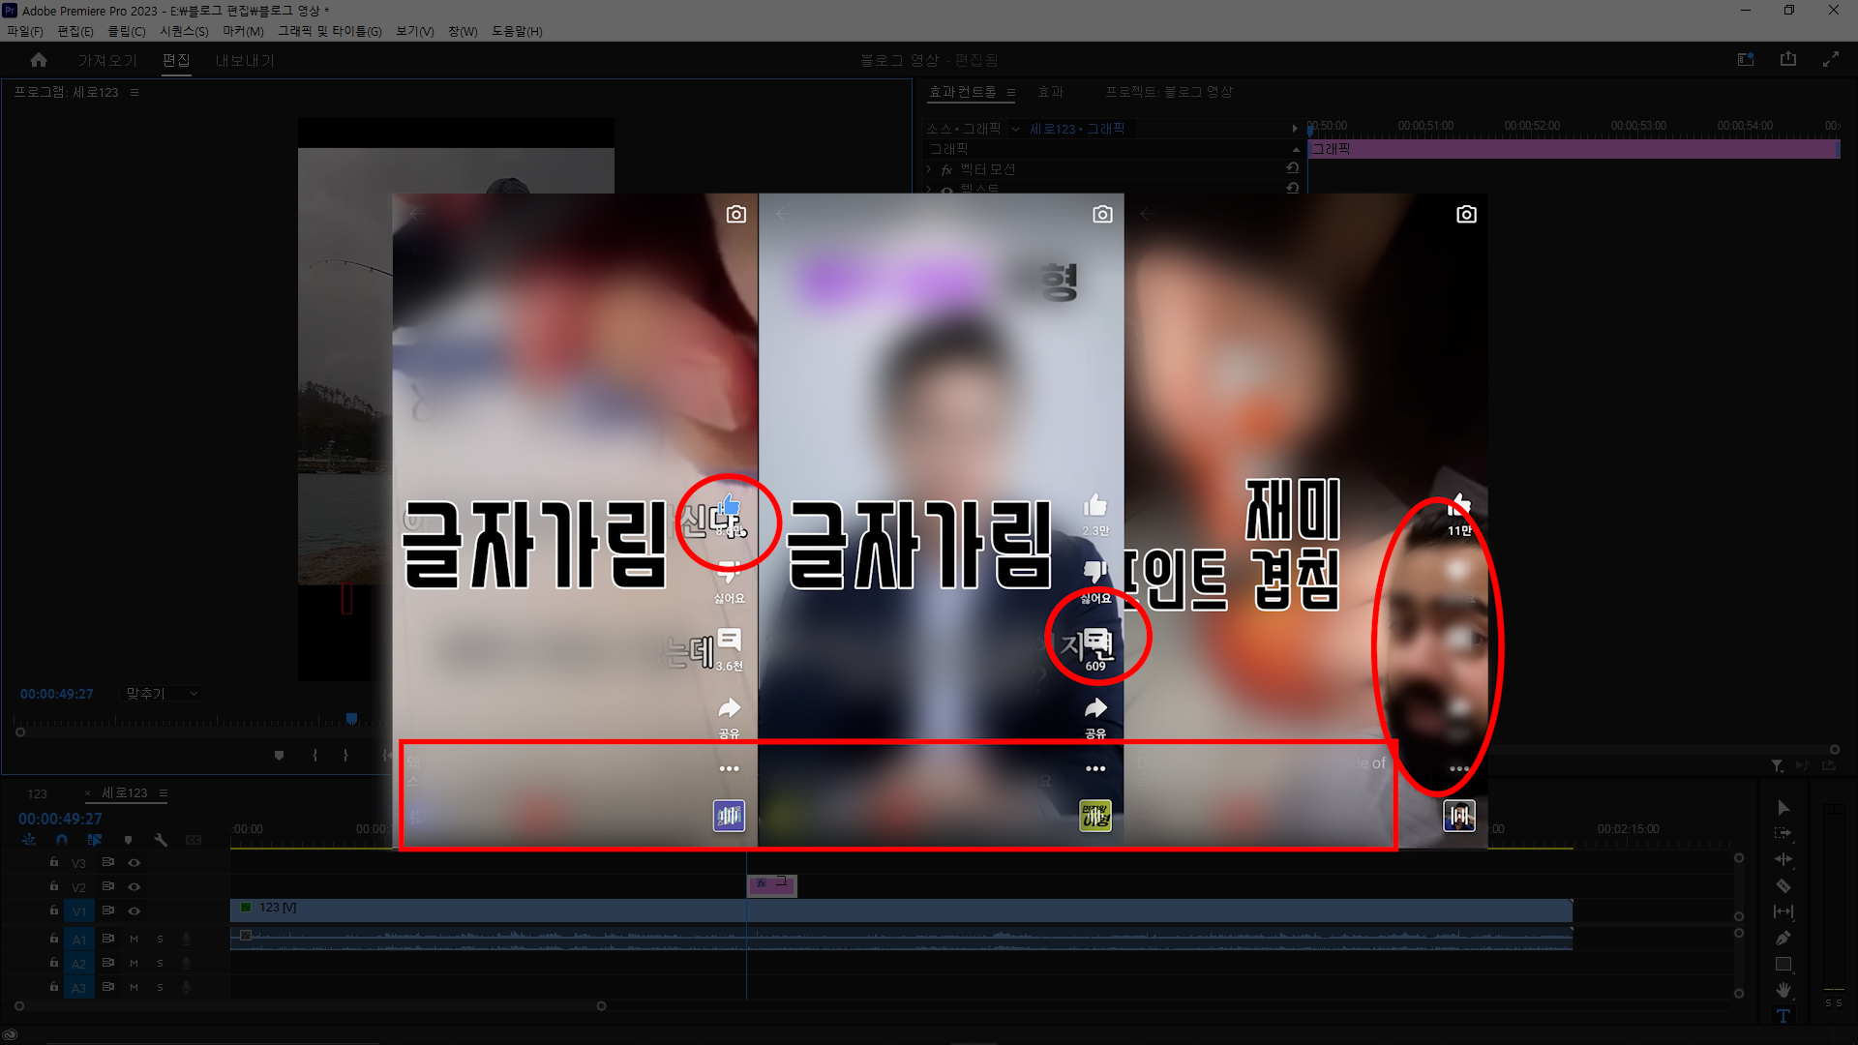The width and height of the screenshot is (1858, 1045).
Task: Pick the Selection arrow tool
Action: 1783,807
